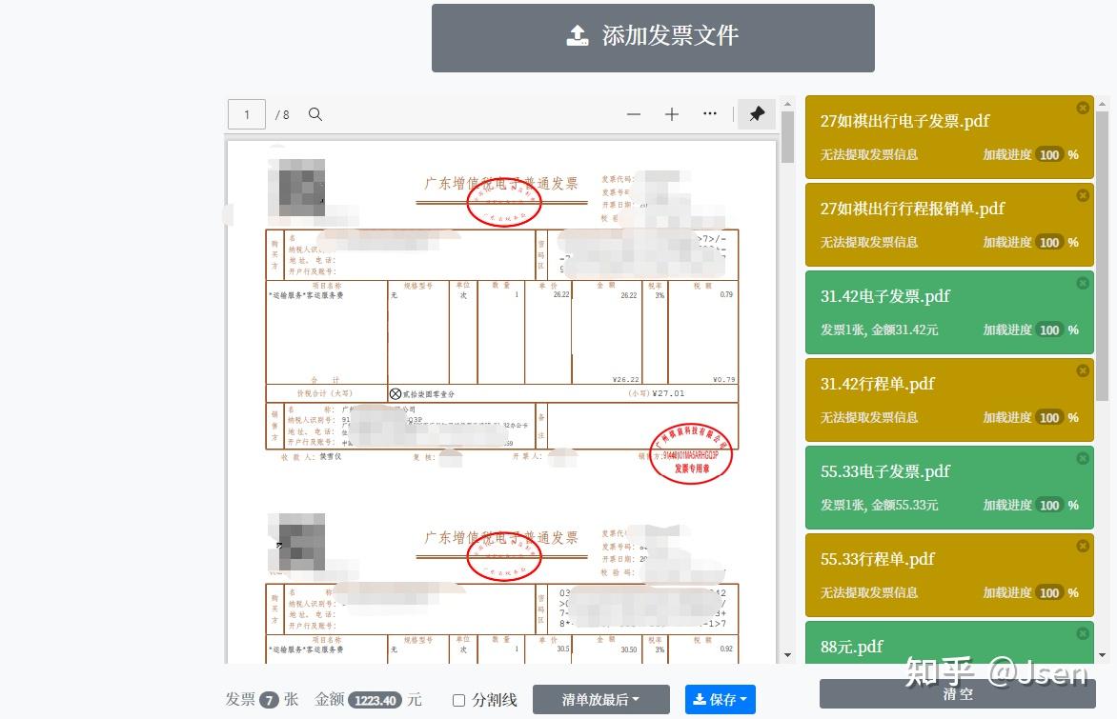1117x719 pixels.
Task: Open the search magnifier in PDF toolbar
Action: point(315,114)
